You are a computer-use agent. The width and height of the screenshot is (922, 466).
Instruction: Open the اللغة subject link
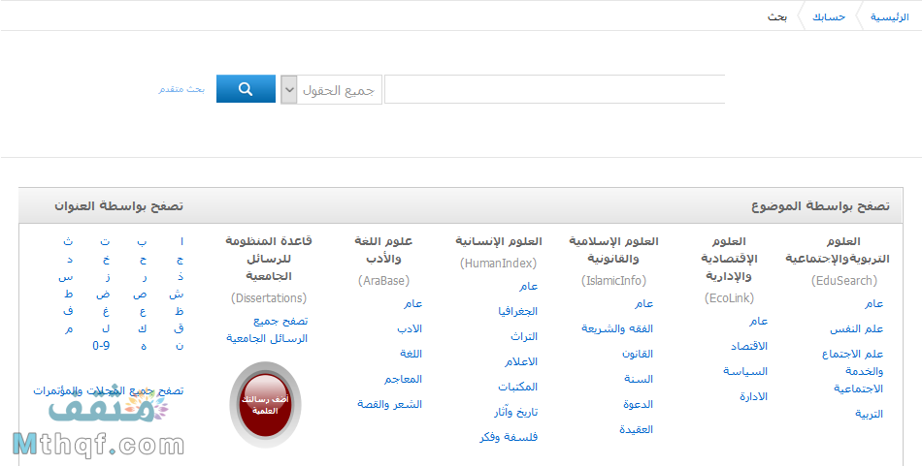(x=412, y=354)
